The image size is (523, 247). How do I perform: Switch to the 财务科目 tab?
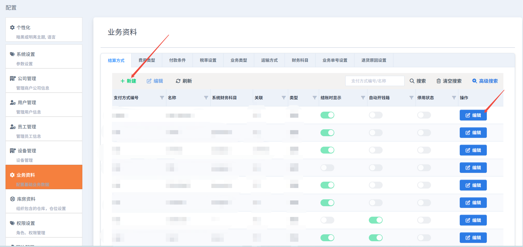[x=300, y=60]
